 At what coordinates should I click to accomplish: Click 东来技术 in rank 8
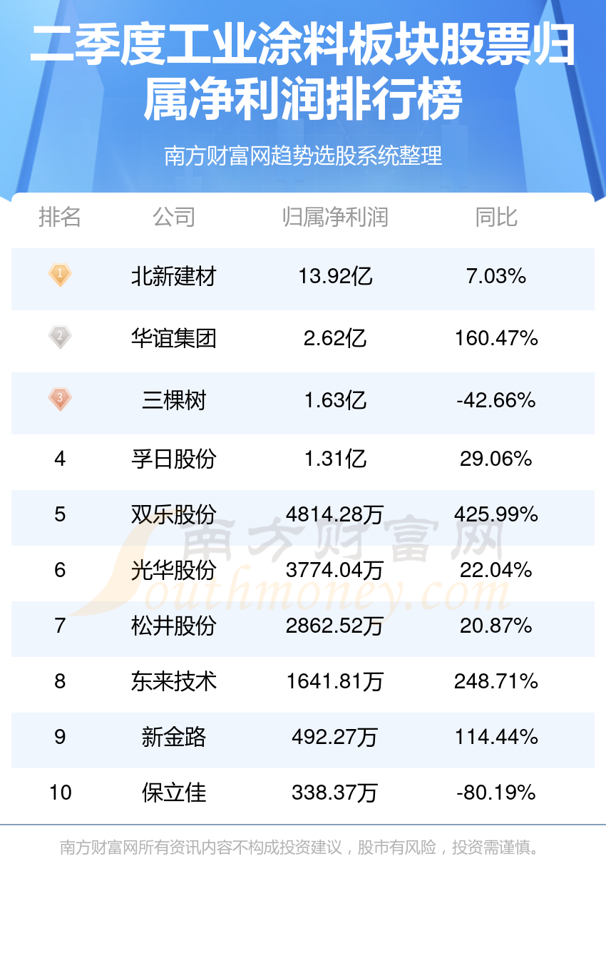[173, 681]
